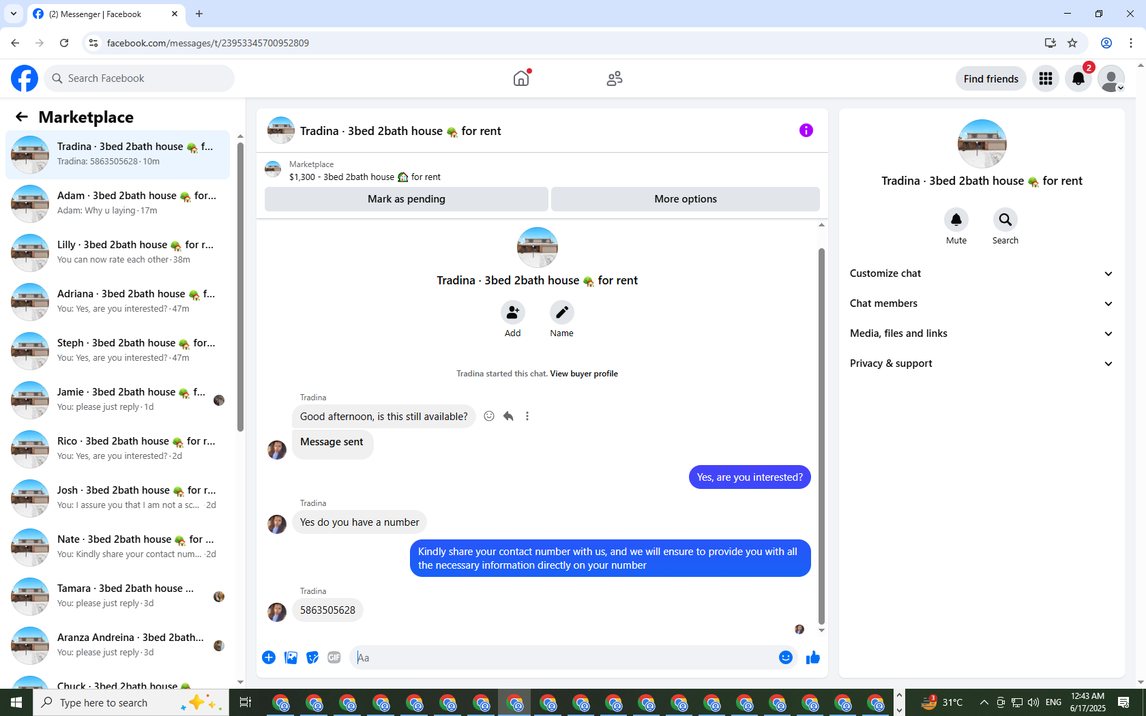Open conversation information purple icon
This screenshot has height=716, width=1146.
pos(806,130)
